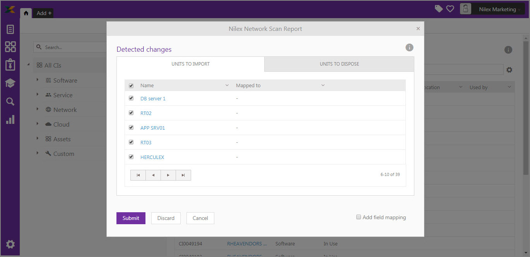
Task: Click the tag icon in the top bar
Action: coord(439,8)
